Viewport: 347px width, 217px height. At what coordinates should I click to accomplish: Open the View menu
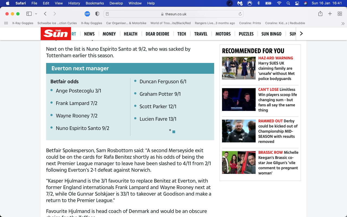click(59, 3)
